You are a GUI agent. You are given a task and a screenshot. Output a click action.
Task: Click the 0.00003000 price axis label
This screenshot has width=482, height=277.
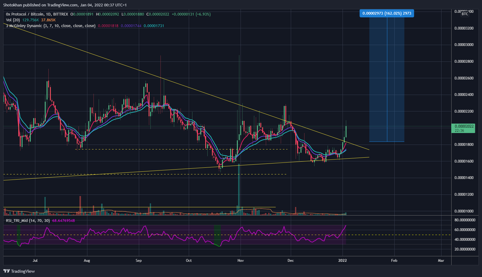[464, 45]
